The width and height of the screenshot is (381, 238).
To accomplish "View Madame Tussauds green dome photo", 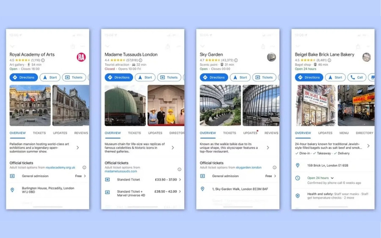I will [x=125, y=105].
